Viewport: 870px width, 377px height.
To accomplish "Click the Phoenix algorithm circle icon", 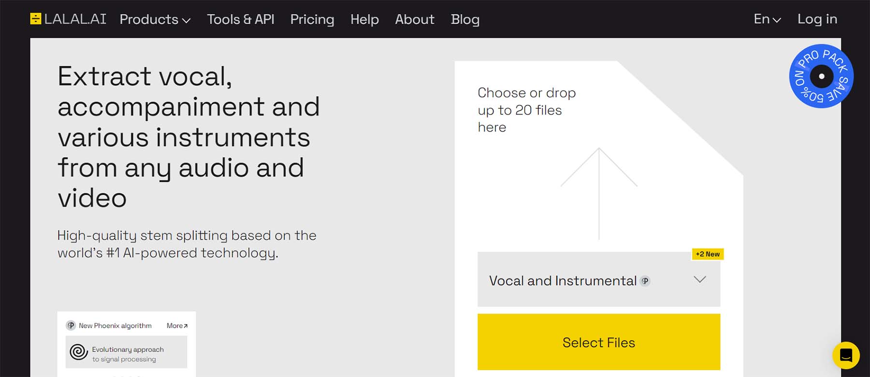I will coord(70,325).
